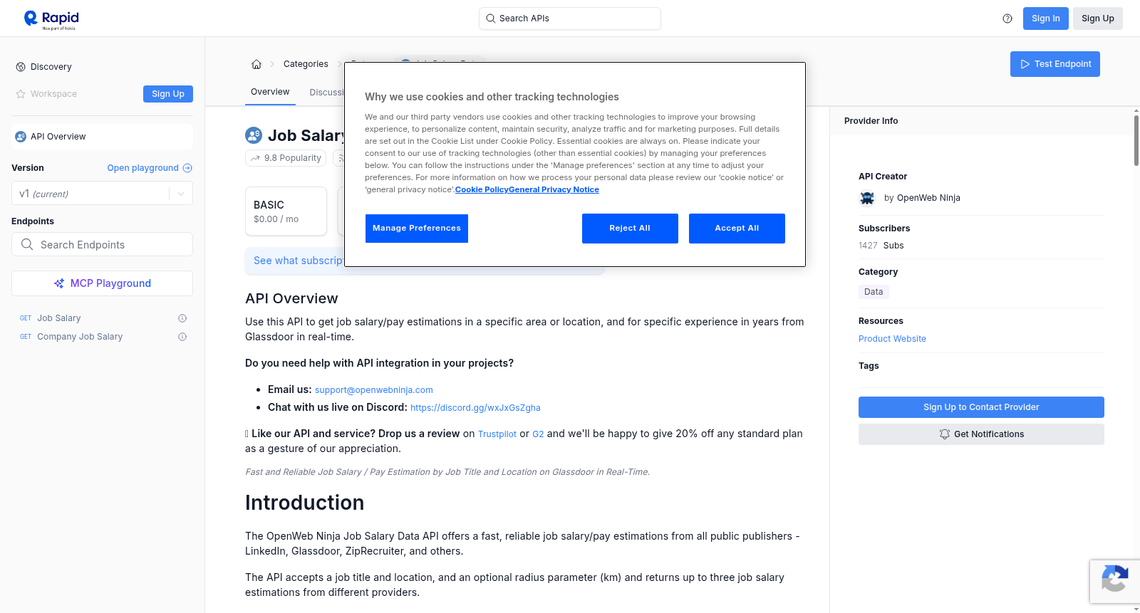Click the reCAPTCHA badge

[x=1114, y=582]
